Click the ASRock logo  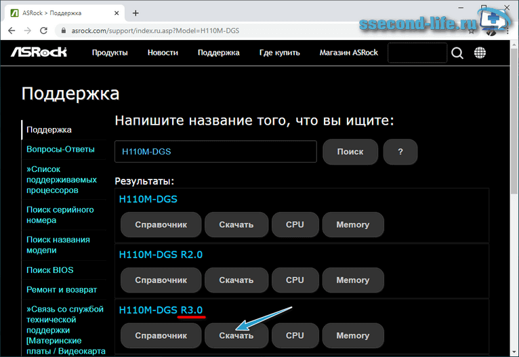[39, 52]
